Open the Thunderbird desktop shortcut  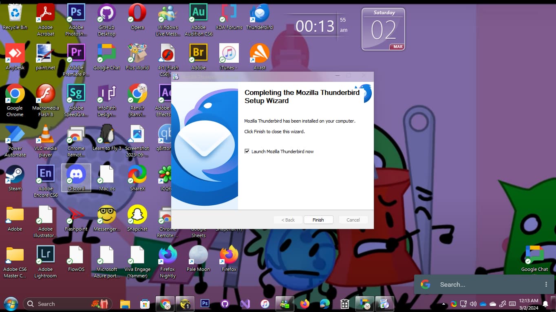coord(259,16)
